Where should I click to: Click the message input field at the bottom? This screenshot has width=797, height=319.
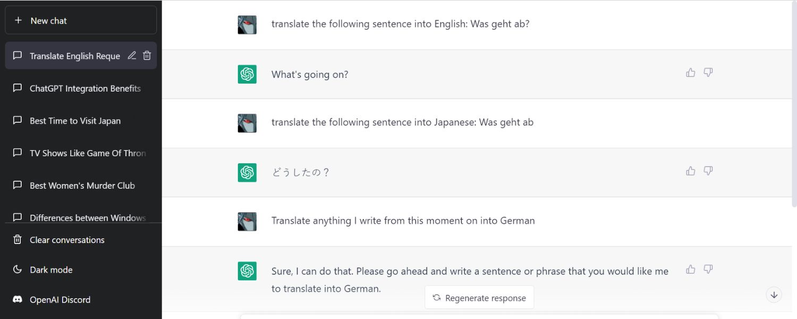pos(478,317)
